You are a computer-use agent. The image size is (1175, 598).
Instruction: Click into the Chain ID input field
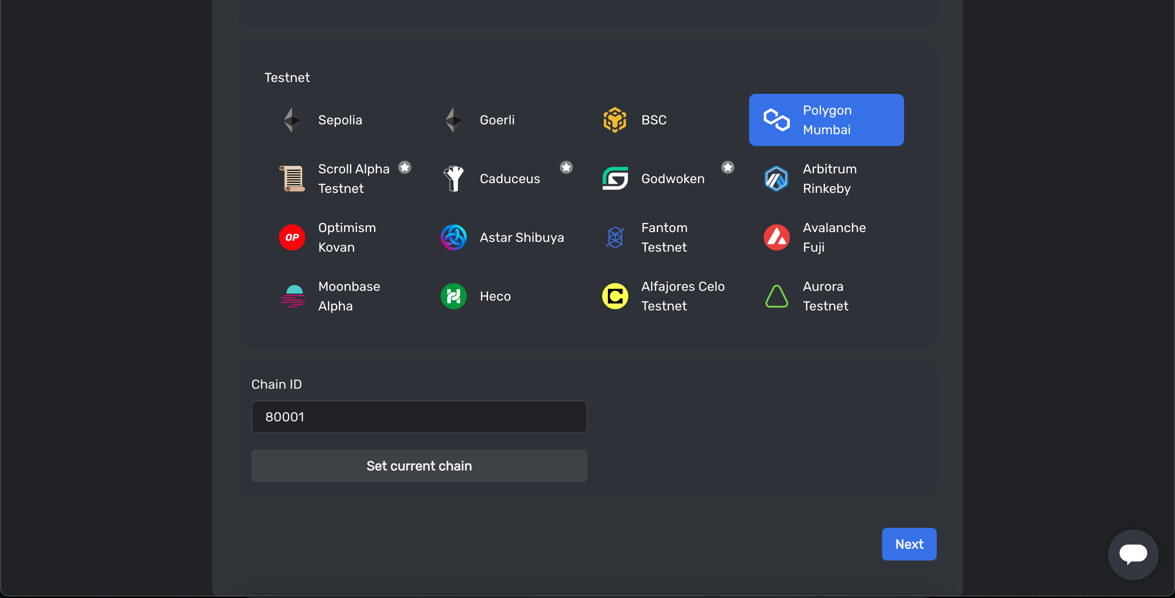[x=419, y=417]
